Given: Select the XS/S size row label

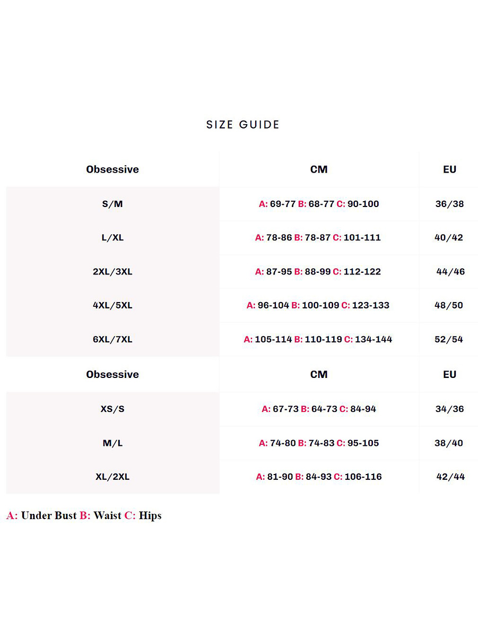Looking at the screenshot, I should click(112, 409).
